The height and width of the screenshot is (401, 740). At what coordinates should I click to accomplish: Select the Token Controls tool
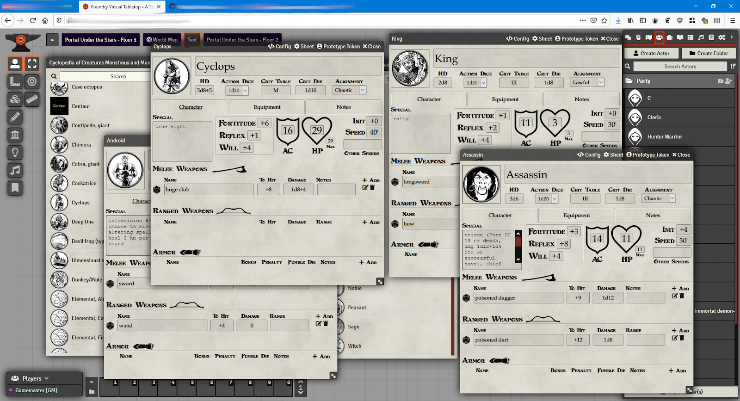[15, 63]
